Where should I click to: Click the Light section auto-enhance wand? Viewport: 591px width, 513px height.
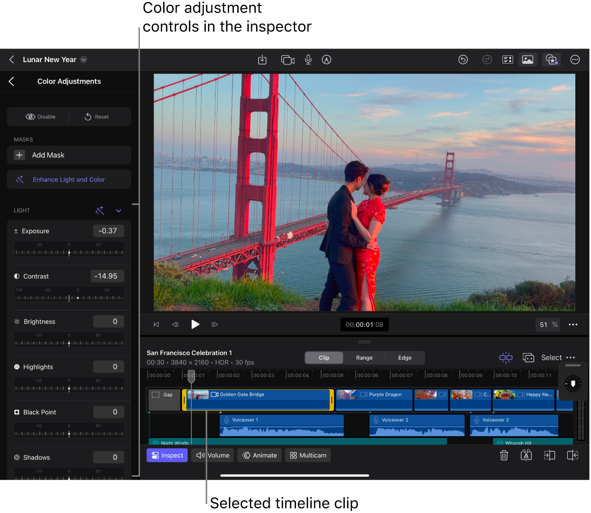99,211
